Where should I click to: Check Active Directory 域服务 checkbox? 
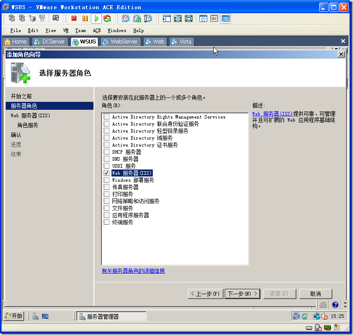click(x=107, y=137)
